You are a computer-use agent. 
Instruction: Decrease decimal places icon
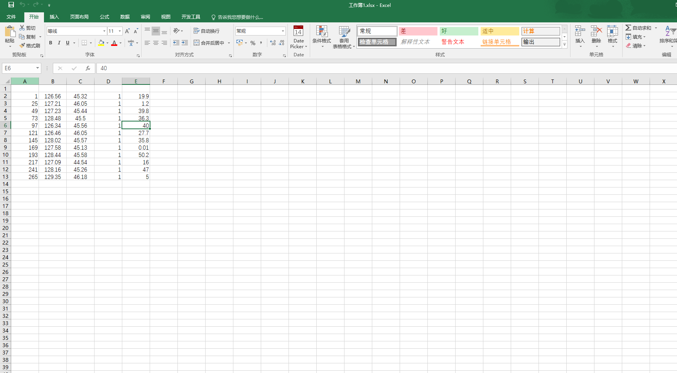[x=282, y=43]
